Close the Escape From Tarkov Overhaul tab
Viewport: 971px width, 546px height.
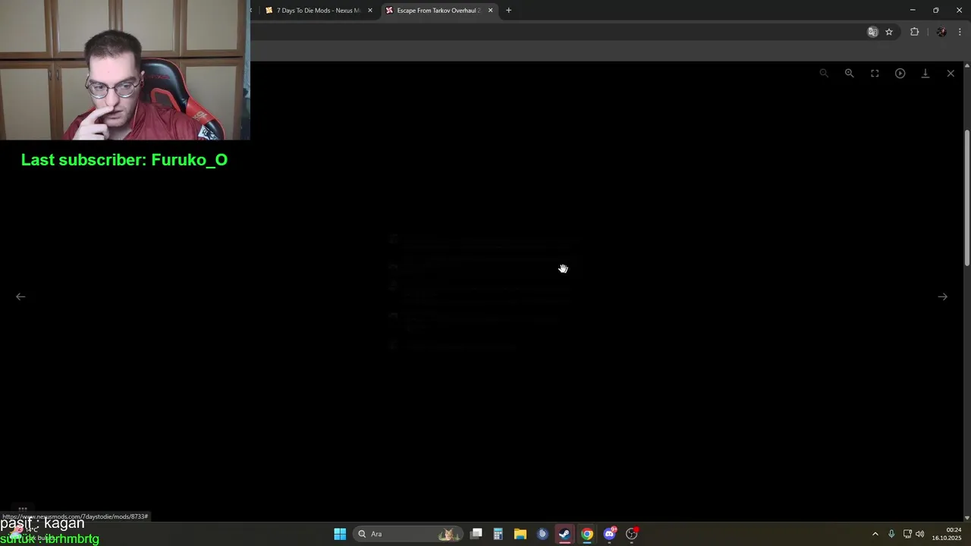(490, 11)
